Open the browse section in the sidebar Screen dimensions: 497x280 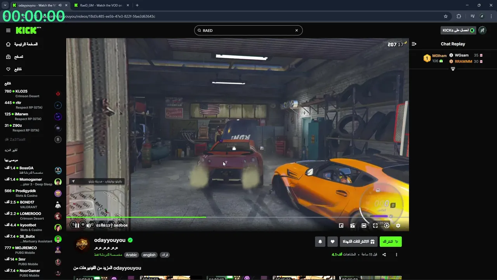click(15, 57)
